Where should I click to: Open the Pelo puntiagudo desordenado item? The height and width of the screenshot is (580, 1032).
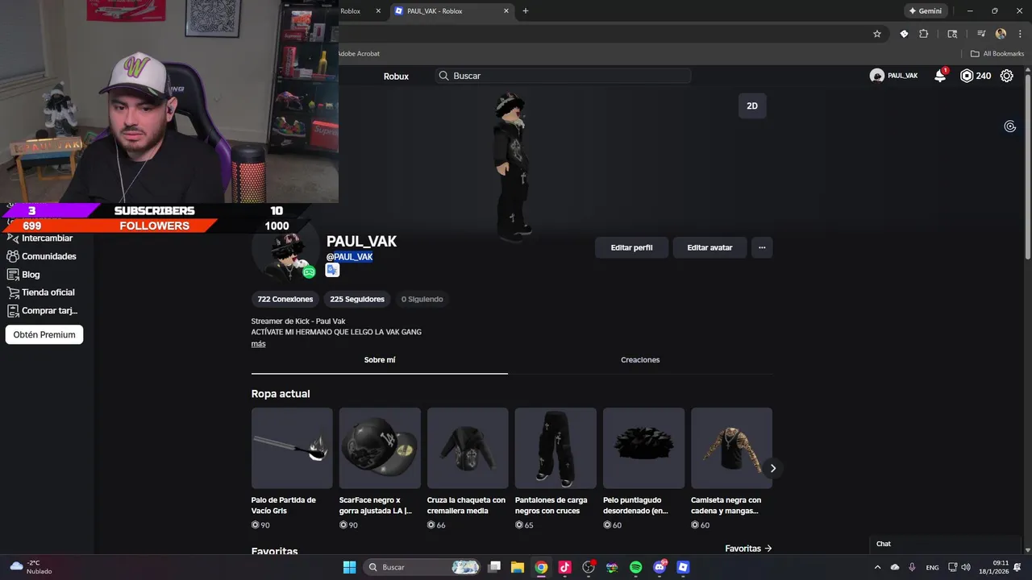[x=643, y=448]
